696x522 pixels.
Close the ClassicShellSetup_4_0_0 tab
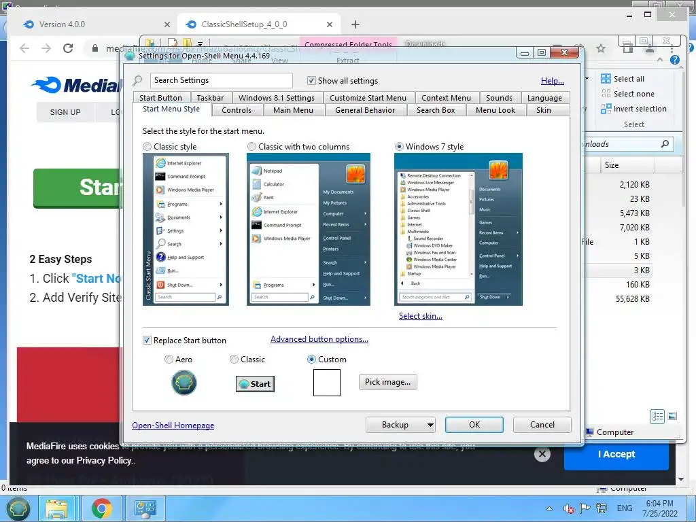pos(330,24)
